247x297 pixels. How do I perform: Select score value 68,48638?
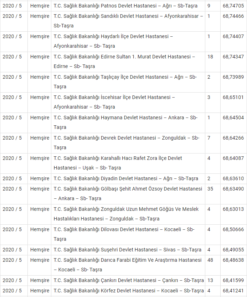tap(233, 260)
